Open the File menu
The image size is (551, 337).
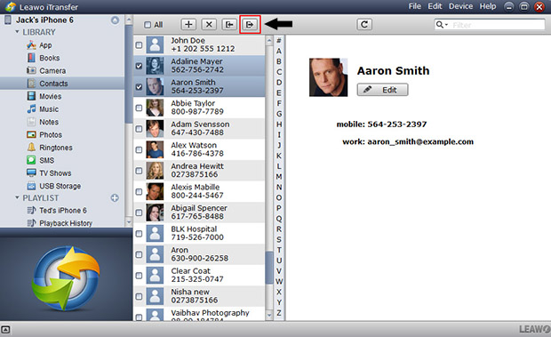tap(415, 6)
